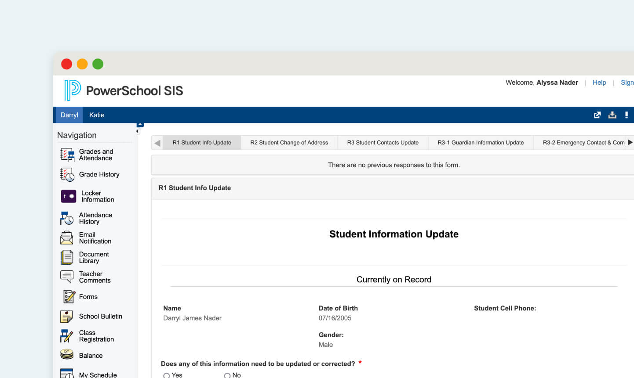Open the Forms icon in navigation

69,297
